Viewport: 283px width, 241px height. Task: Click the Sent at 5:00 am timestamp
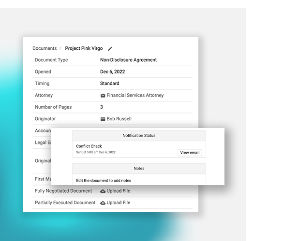pyautogui.click(x=96, y=152)
